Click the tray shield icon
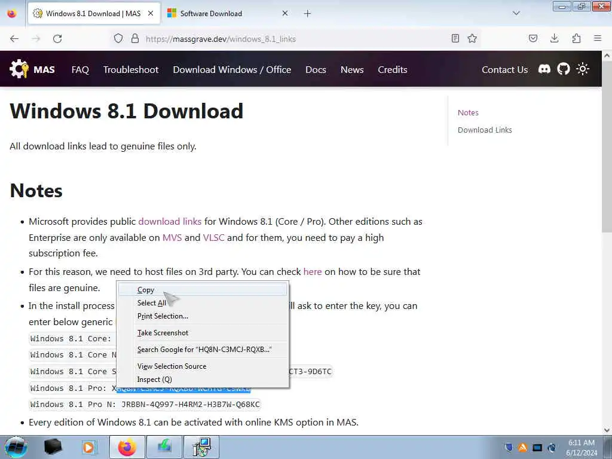Viewport: 612px width, 459px height. pos(508,447)
